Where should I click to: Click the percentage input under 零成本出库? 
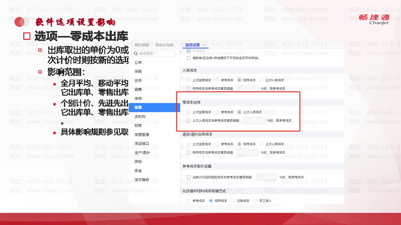tap(254, 120)
